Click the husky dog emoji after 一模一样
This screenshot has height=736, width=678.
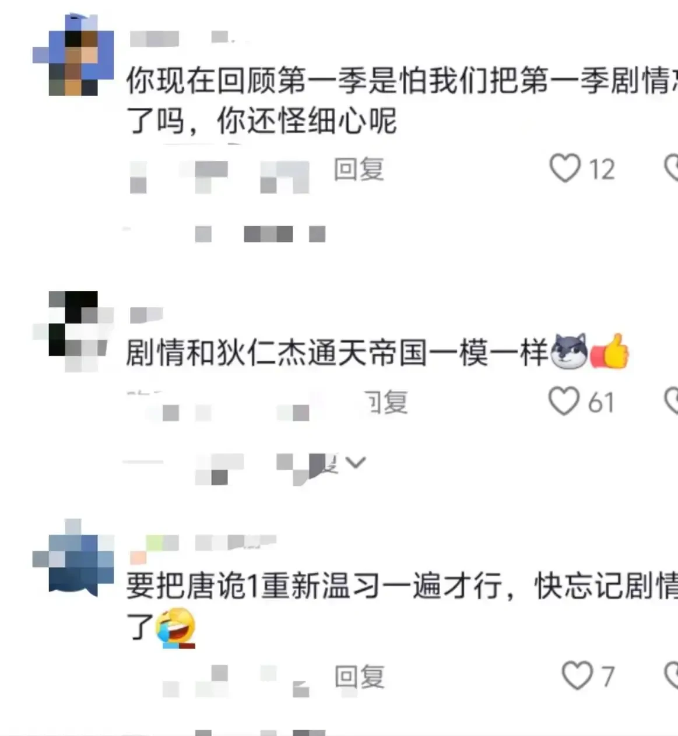(569, 351)
